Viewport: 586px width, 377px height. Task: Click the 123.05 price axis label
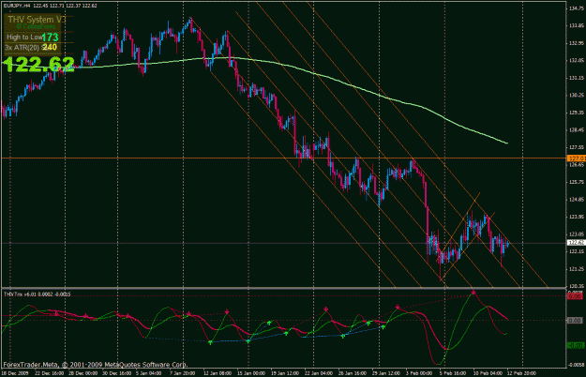point(577,234)
